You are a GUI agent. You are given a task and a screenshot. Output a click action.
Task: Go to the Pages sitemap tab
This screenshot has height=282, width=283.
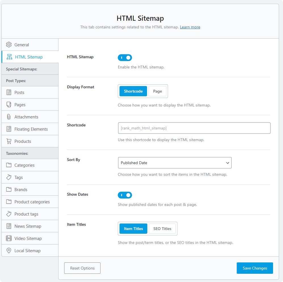point(30,105)
